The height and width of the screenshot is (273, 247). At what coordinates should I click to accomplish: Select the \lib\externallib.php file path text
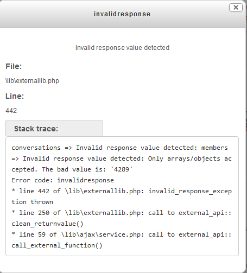click(x=33, y=81)
